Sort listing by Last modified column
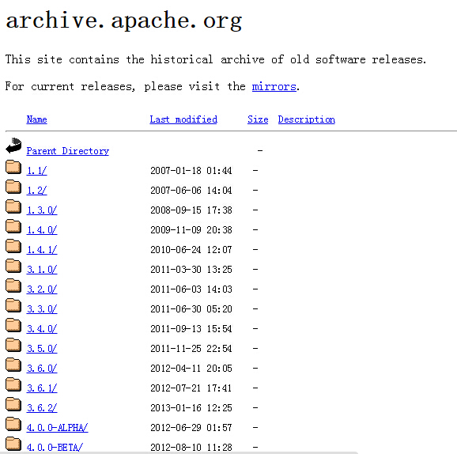This screenshot has height=454, width=457. coord(183,119)
